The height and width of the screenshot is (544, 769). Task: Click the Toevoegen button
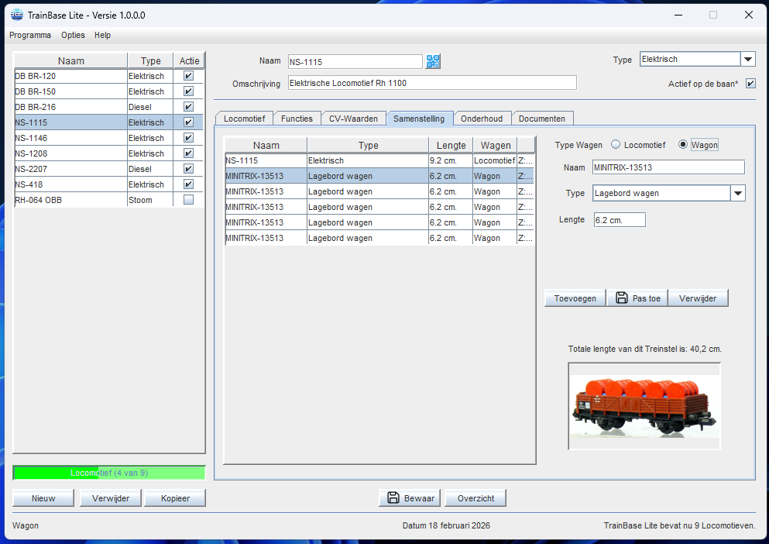click(575, 298)
